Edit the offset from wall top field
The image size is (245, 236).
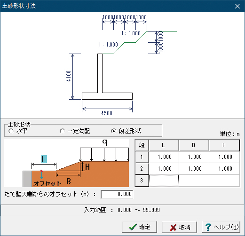point(117,194)
